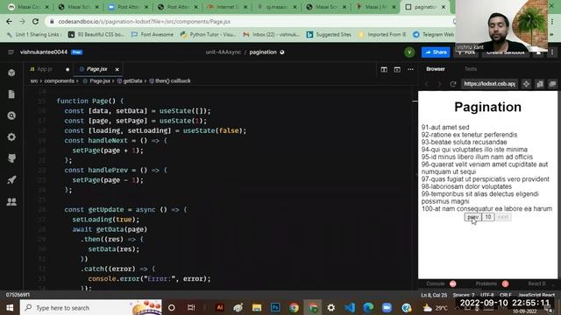Click the preview URL input field
Screen dimensions: 561x315
pyautogui.click(x=489, y=84)
